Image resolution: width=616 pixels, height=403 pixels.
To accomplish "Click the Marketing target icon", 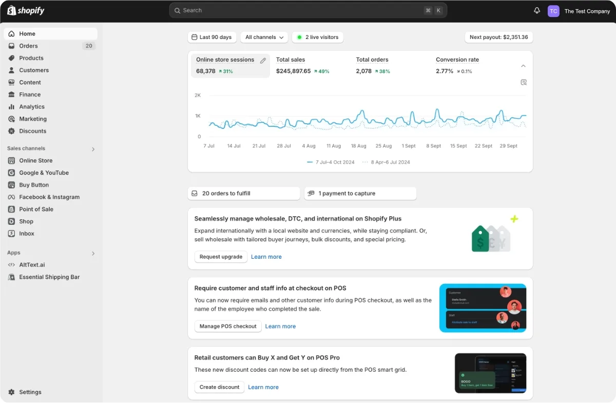I will pos(11,119).
